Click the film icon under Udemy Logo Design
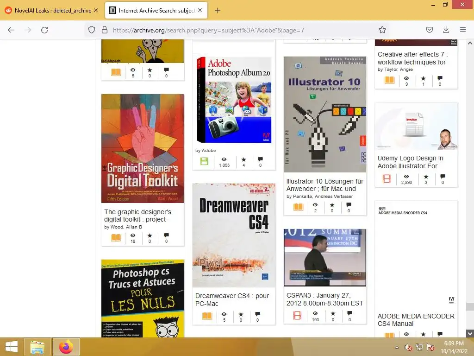474x356 pixels. [387, 178]
